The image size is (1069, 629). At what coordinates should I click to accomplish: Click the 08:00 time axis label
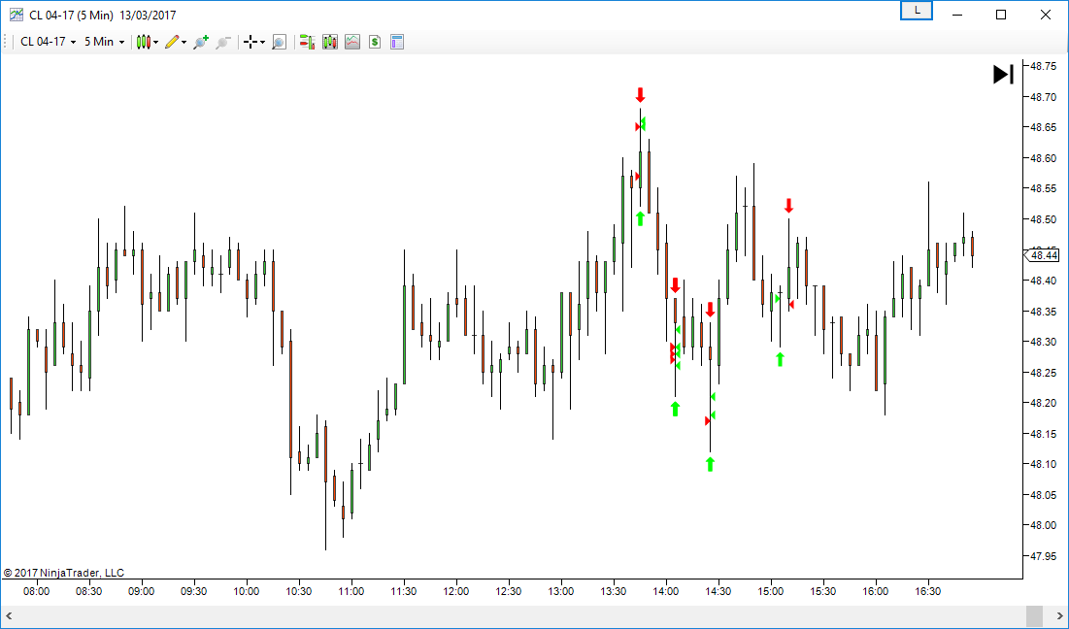tap(36, 591)
